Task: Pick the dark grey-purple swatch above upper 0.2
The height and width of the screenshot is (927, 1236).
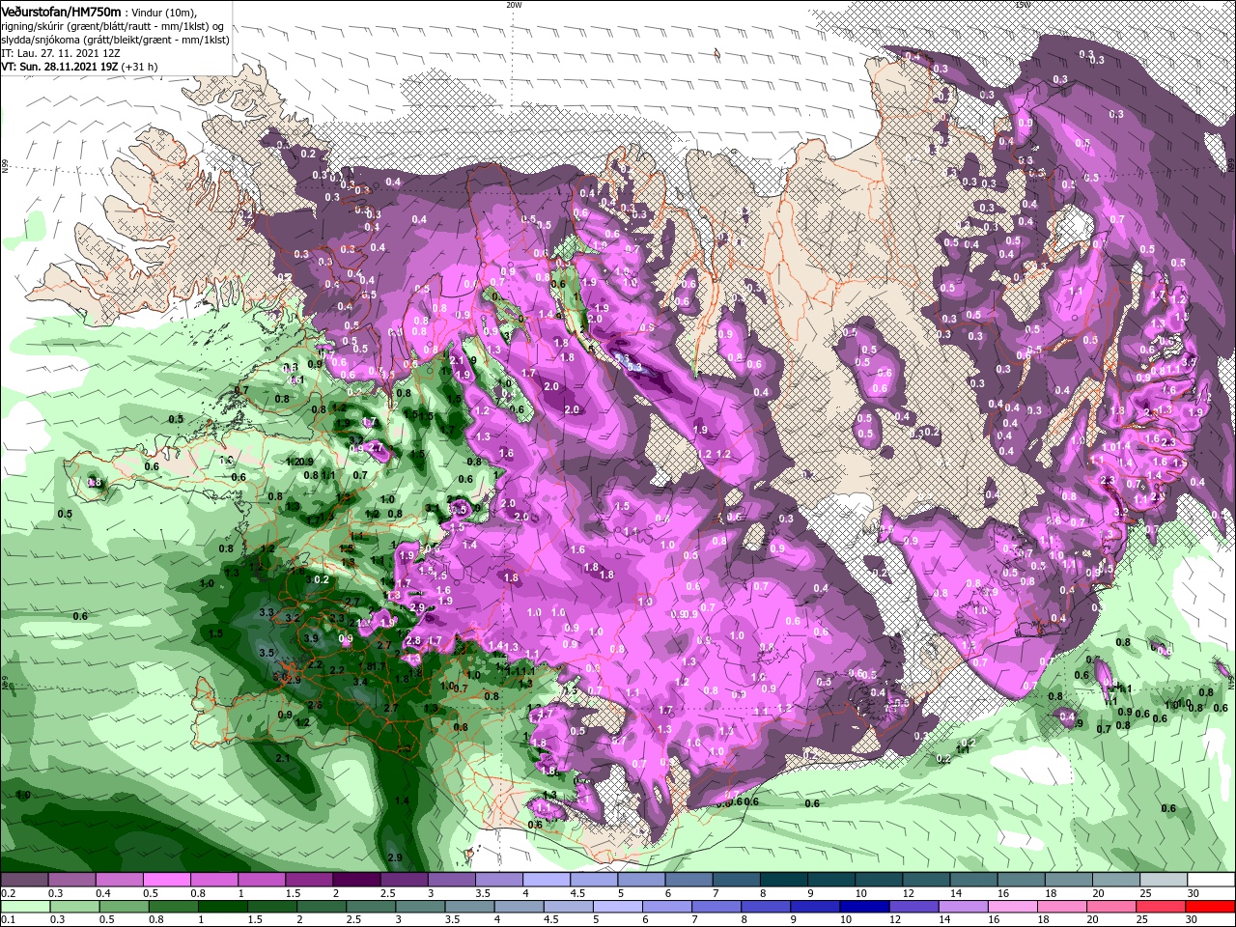Action: tap(23, 880)
